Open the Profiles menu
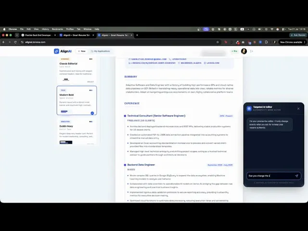Viewport: 308px width, 231px height. (x=70, y=29)
